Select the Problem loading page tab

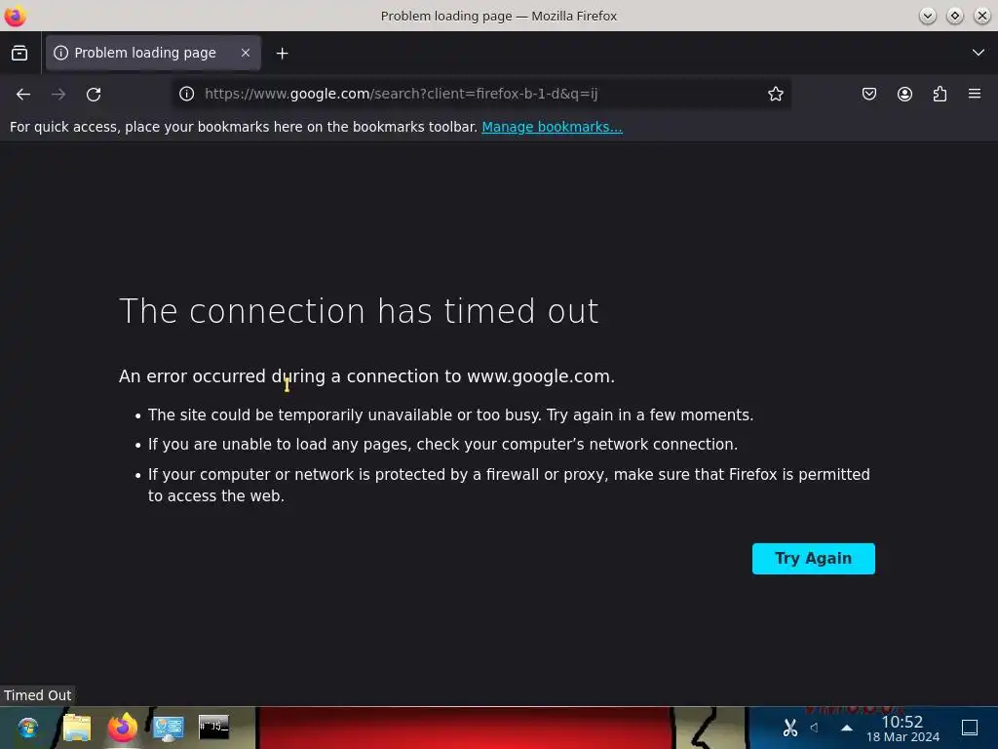coord(153,53)
